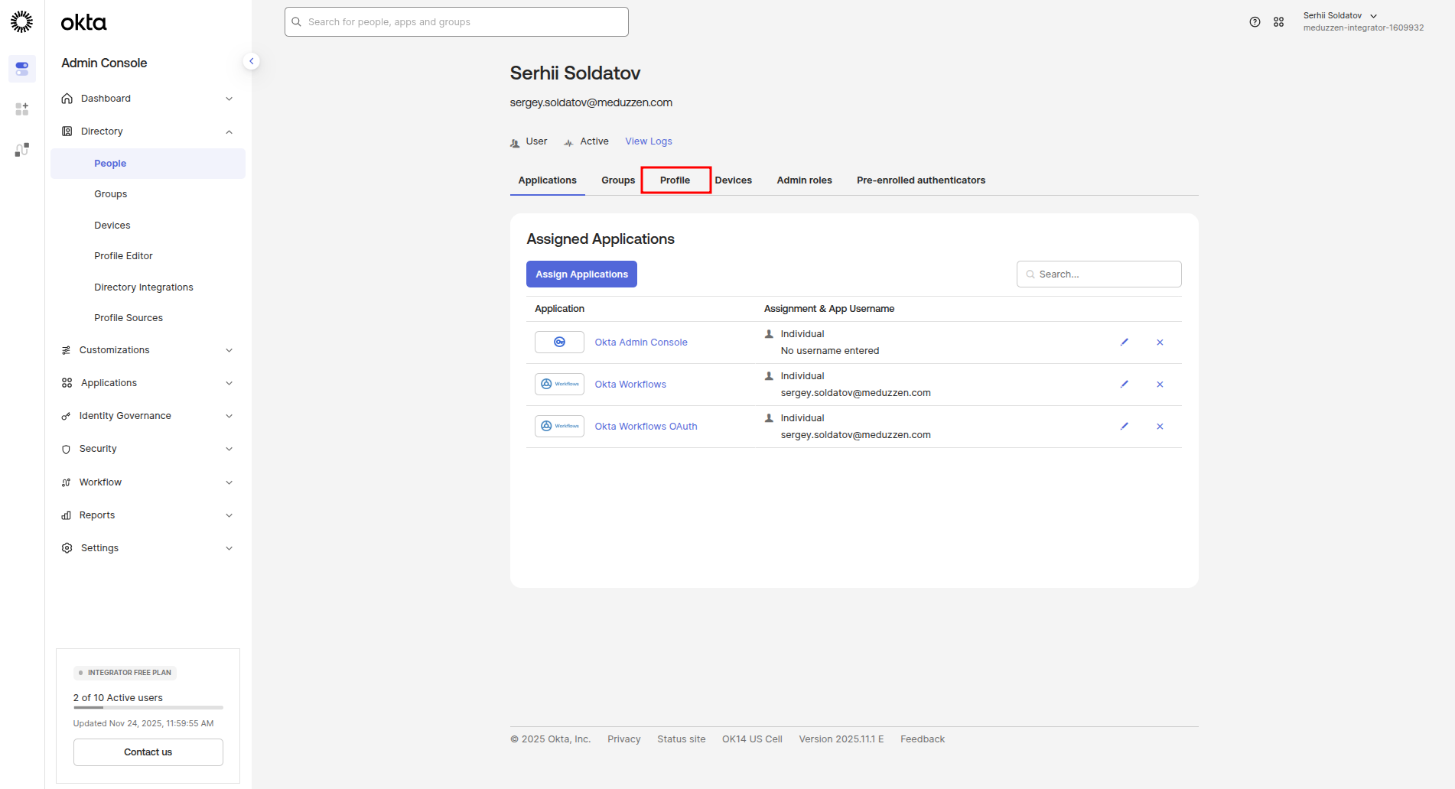The width and height of the screenshot is (1455, 789).
Task: Focus the people, apps and groups search box
Action: coord(457,22)
